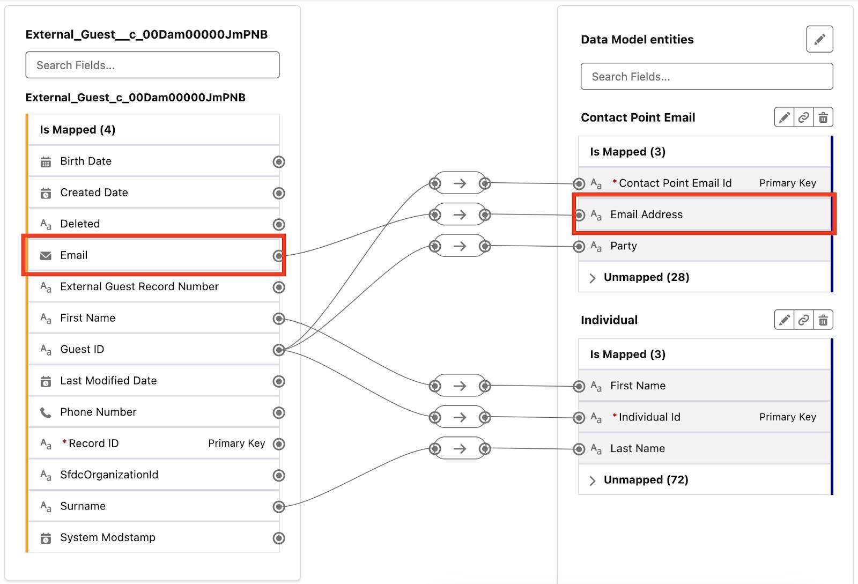Open the edit pencil on the Individual entity
The height and width of the screenshot is (584, 858).
(x=783, y=319)
